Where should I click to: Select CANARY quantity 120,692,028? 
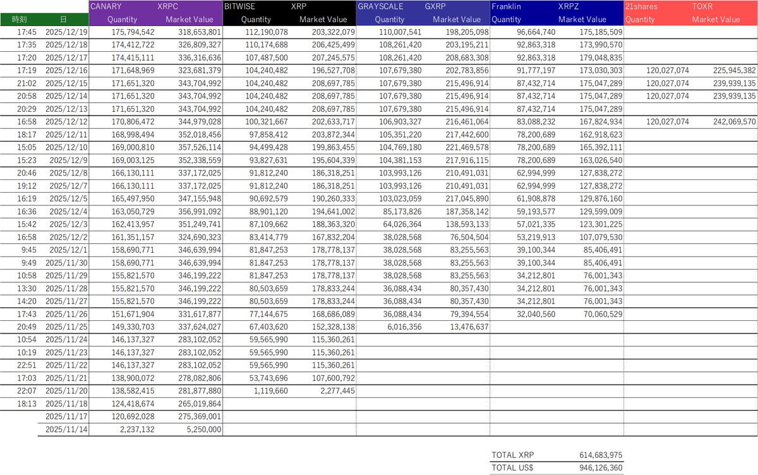coord(132,417)
